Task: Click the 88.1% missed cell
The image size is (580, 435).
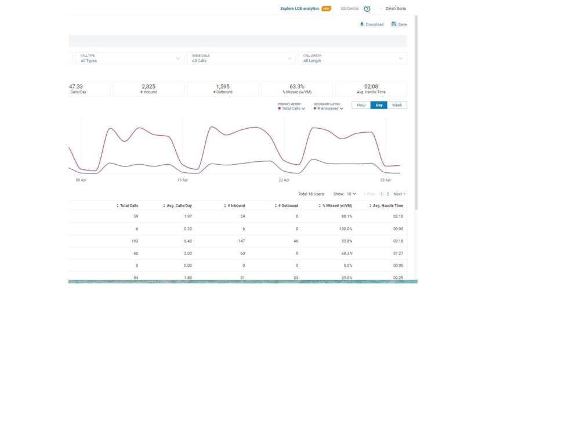Action: click(x=347, y=216)
